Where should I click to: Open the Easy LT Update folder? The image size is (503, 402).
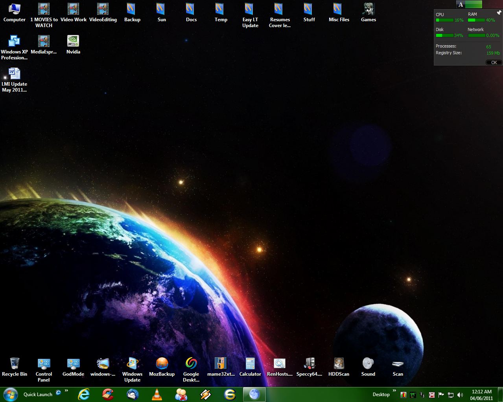pyautogui.click(x=250, y=15)
